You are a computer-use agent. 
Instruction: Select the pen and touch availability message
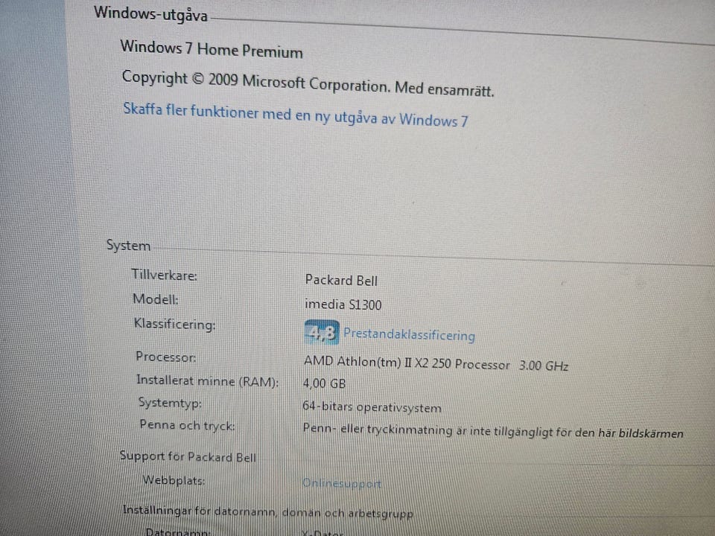493,431
